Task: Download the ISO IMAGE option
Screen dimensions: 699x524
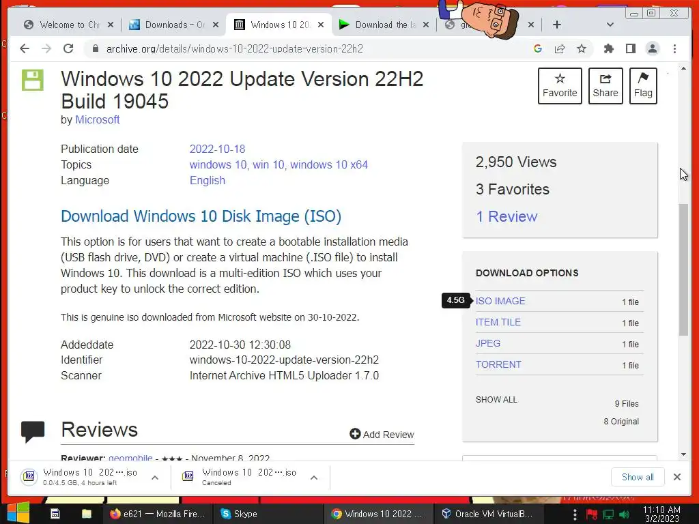Action: point(500,301)
